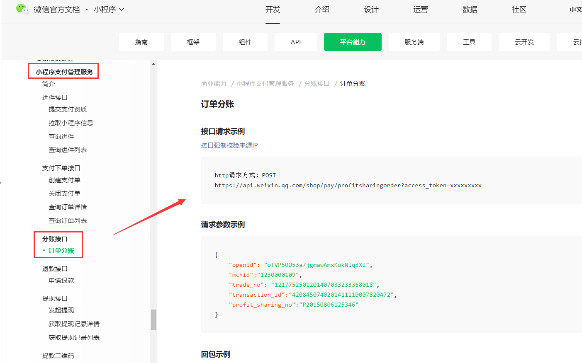The width and height of the screenshot is (582, 363).
Task: Open 查询订单详情 page
Action: tap(68, 207)
